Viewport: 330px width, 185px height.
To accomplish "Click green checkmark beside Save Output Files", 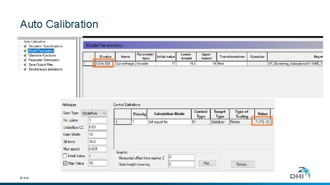I will (x=25, y=64).
